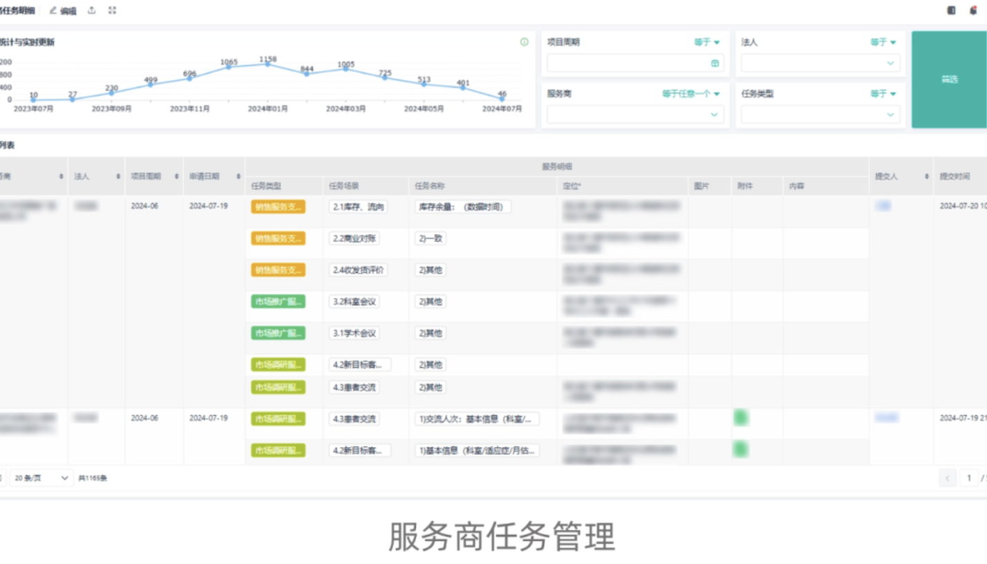Sort table by 法人 column
The height and width of the screenshot is (564, 987).
point(118,177)
